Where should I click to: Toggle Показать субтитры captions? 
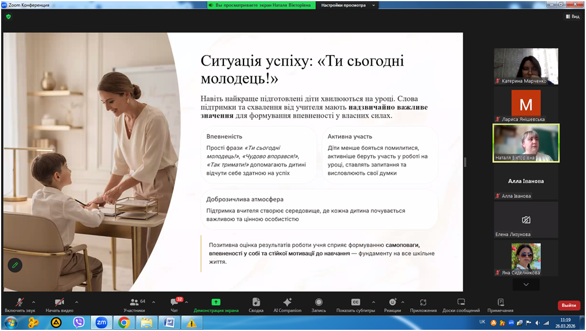355,302
